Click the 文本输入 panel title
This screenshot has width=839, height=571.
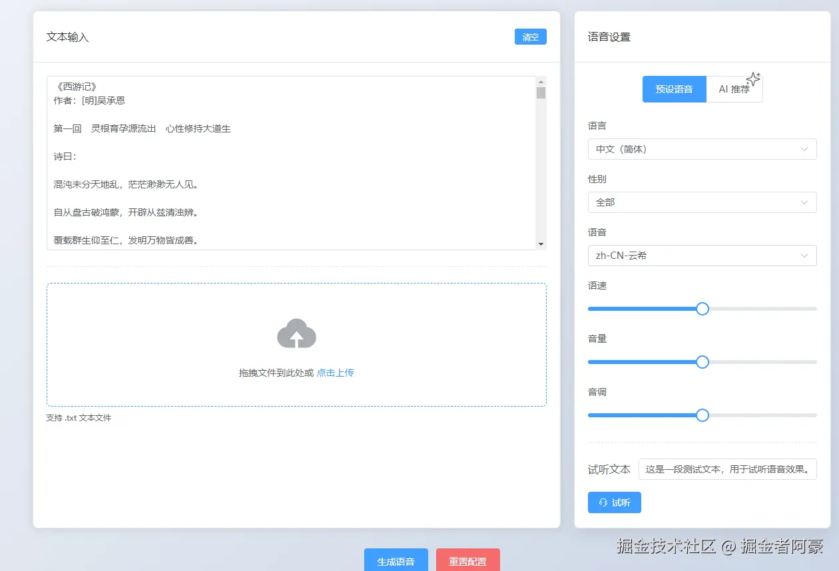click(67, 37)
